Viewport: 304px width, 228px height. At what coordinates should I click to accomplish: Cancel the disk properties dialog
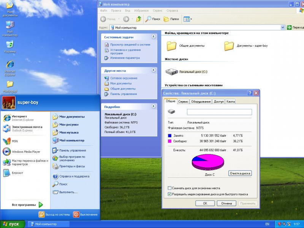click(x=226, y=203)
